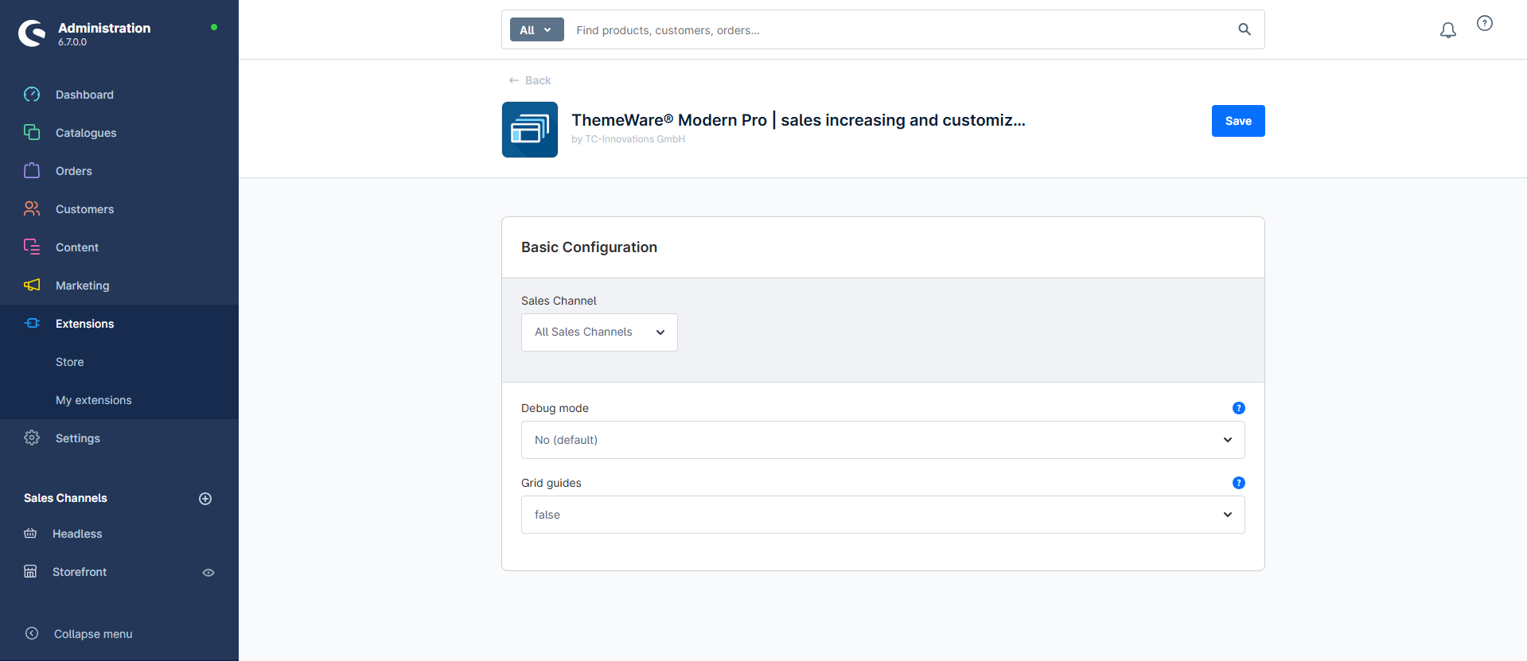Click the Customers people icon

coord(32,209)
